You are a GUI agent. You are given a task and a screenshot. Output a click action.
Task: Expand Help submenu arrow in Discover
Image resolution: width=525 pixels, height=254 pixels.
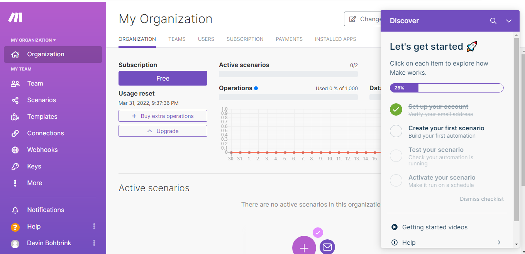tap(499, 242)
